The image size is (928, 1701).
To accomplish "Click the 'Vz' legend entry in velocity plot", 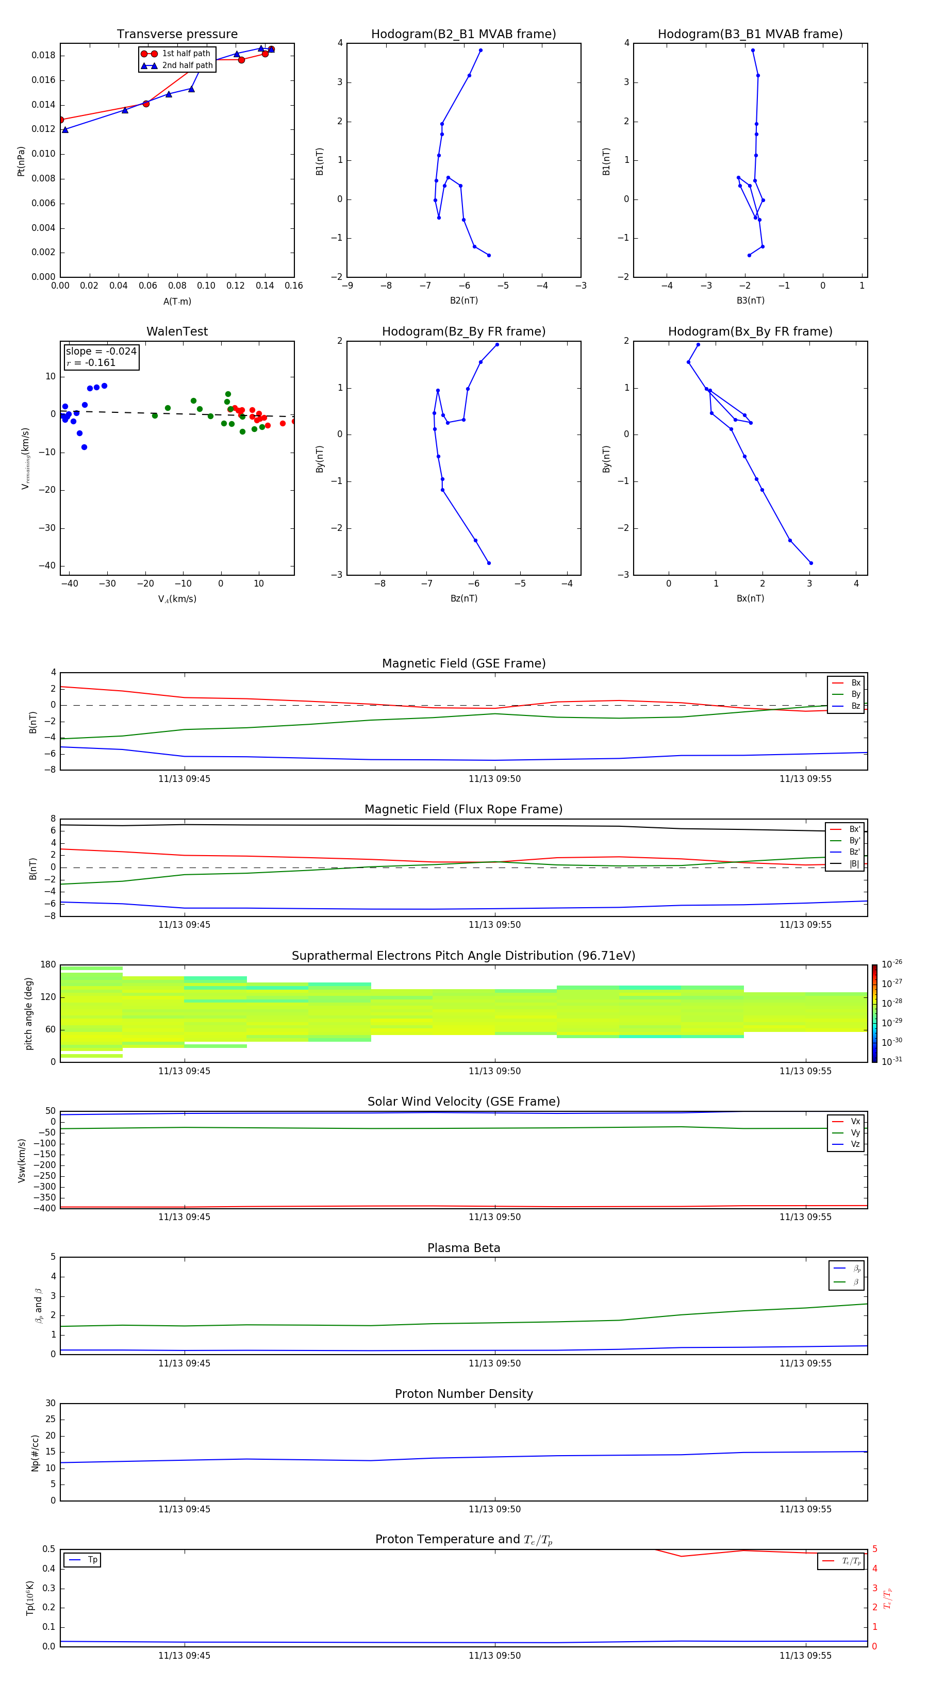I will tap(846, 1144).
